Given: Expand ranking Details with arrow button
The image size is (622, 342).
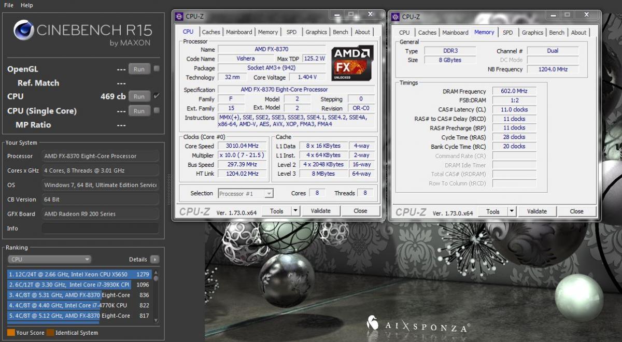Looking at the screenshot, I should (x=154, y=259).
